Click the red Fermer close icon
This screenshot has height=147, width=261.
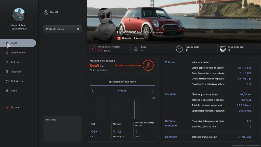pos(7,107)
